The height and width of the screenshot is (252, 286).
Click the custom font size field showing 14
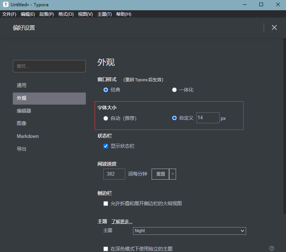(x=208, y=118)
